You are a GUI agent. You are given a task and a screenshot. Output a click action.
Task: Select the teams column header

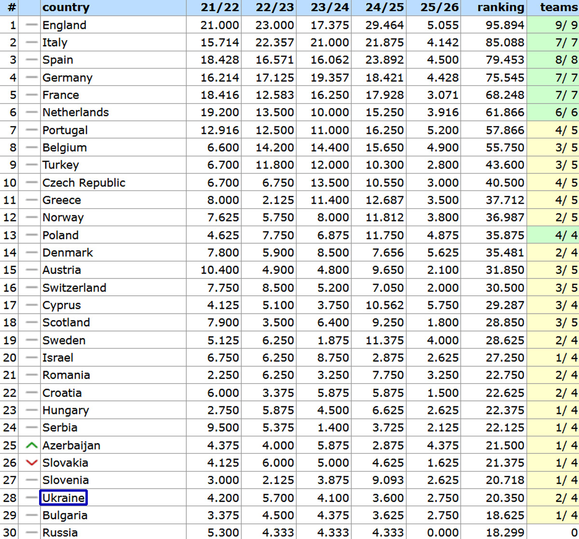click(558, 8)
